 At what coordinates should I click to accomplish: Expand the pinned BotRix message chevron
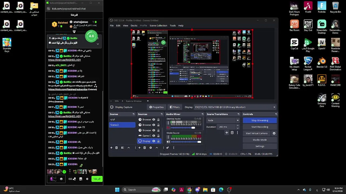[x=98, y=44]
